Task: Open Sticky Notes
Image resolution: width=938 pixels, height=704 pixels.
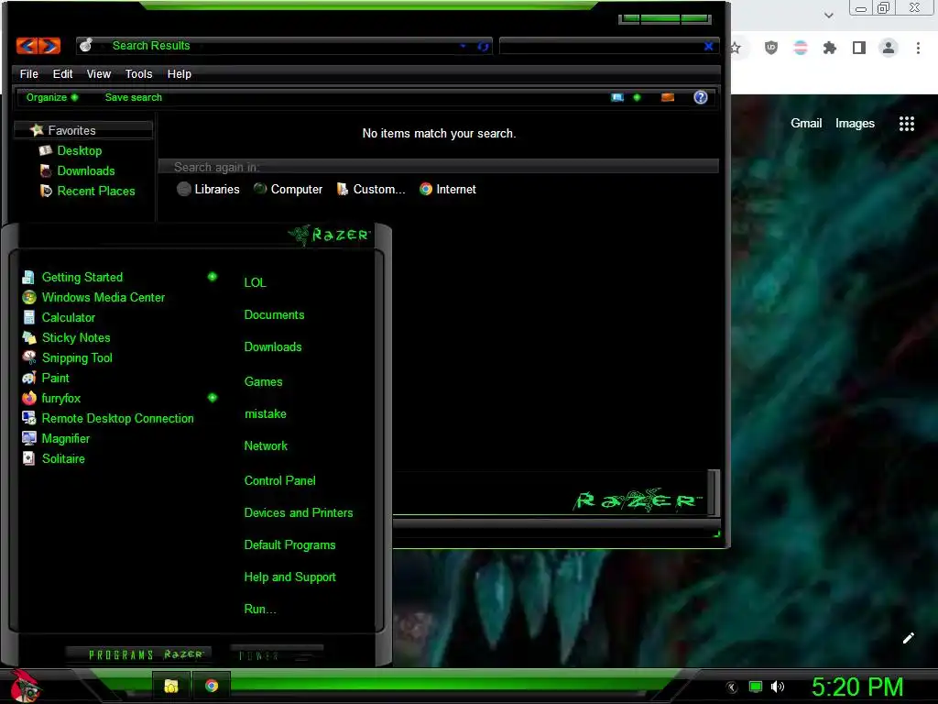Action: [76, 337]
